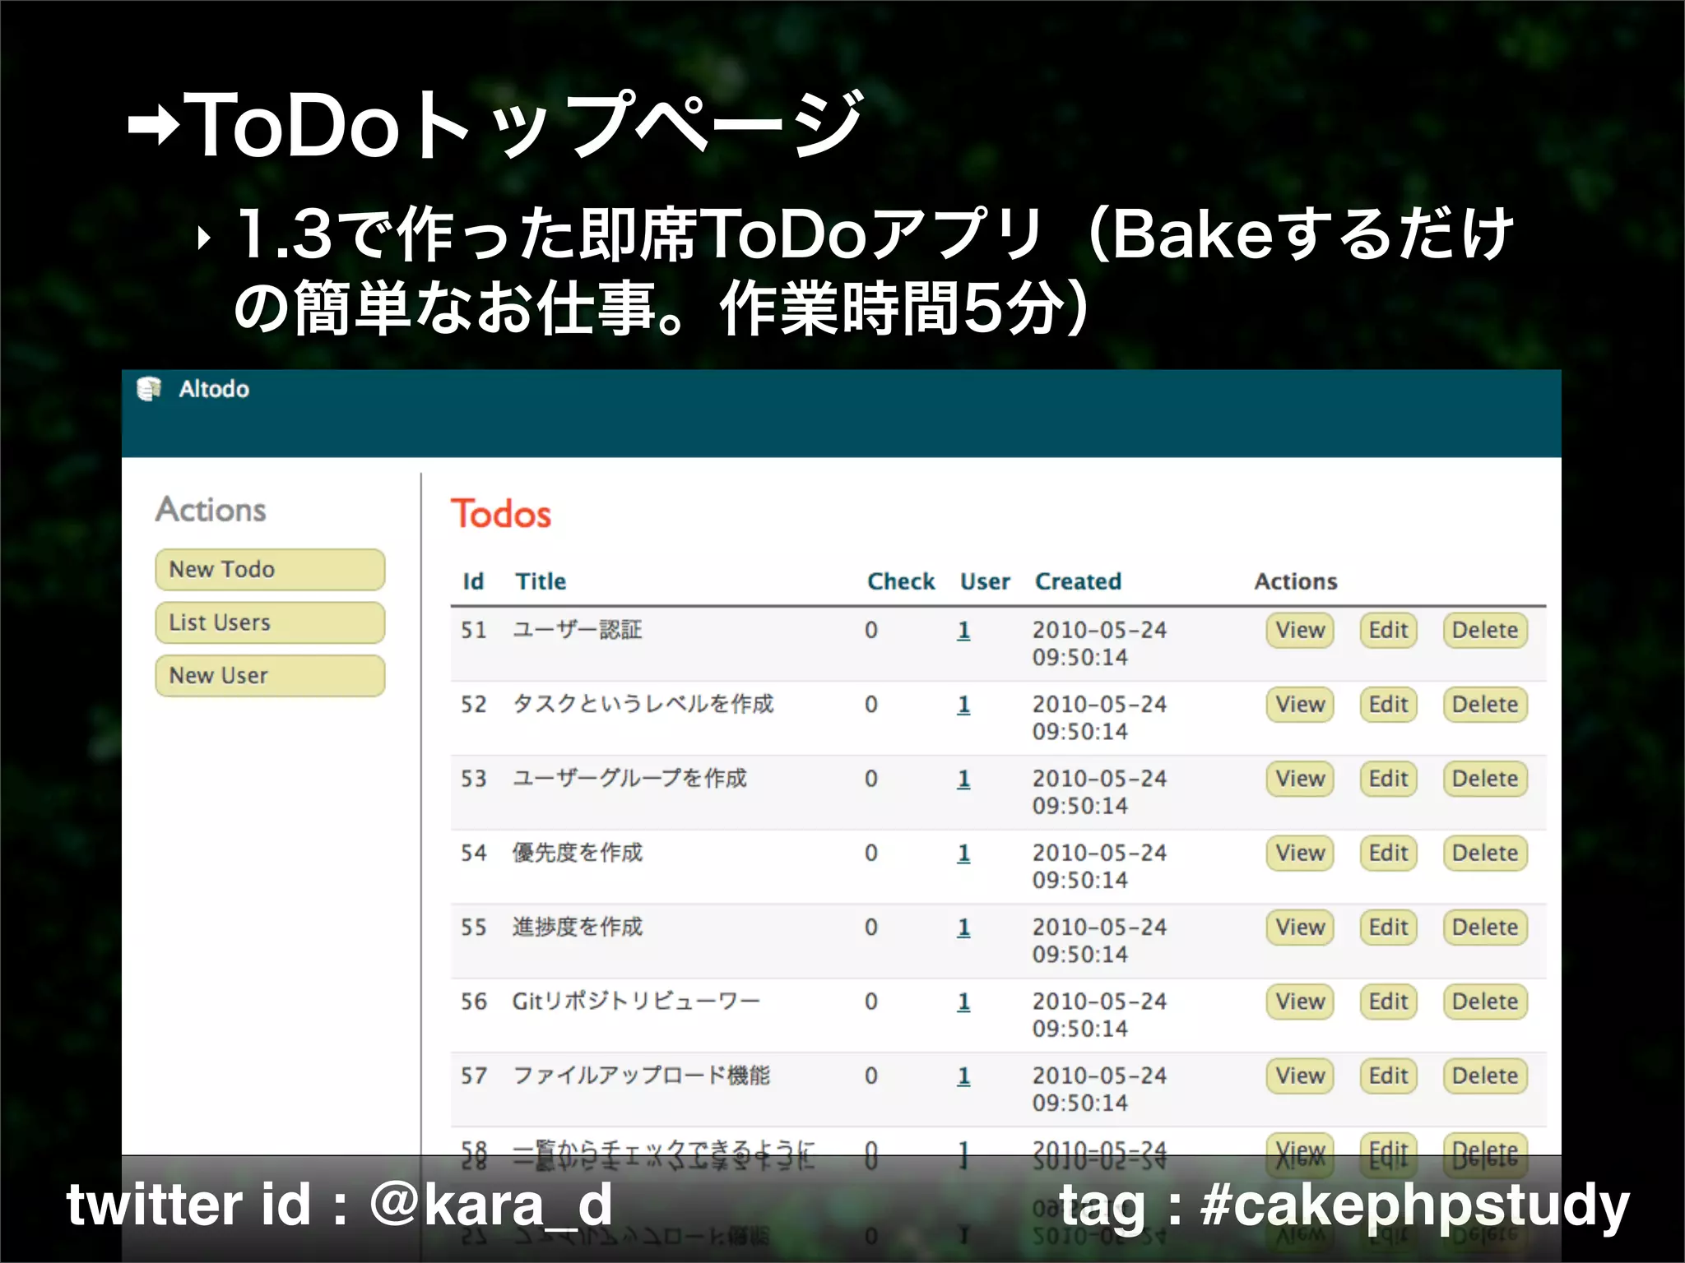Edit todo 55 row
The width and height of the screenshot is (1685, 1263).
[x=1388, y=928]
